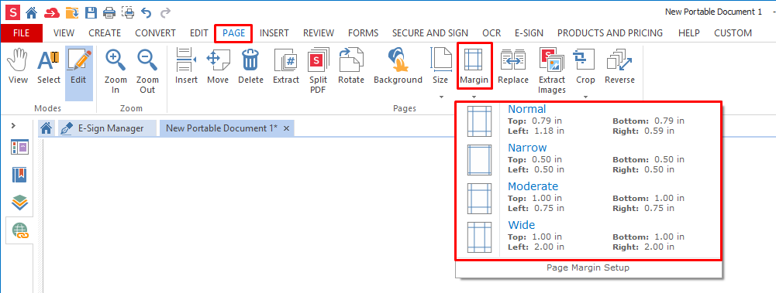Click the Wide margin page thumbnail
This screenshot has height=293, width=776.
point(480,237)
